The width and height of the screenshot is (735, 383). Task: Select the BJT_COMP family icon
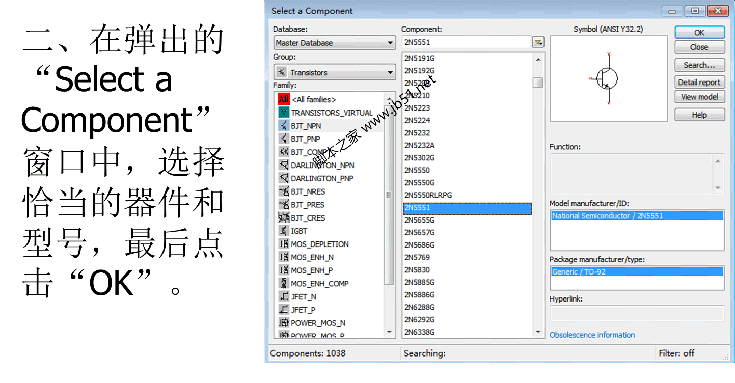click(284, 152)
